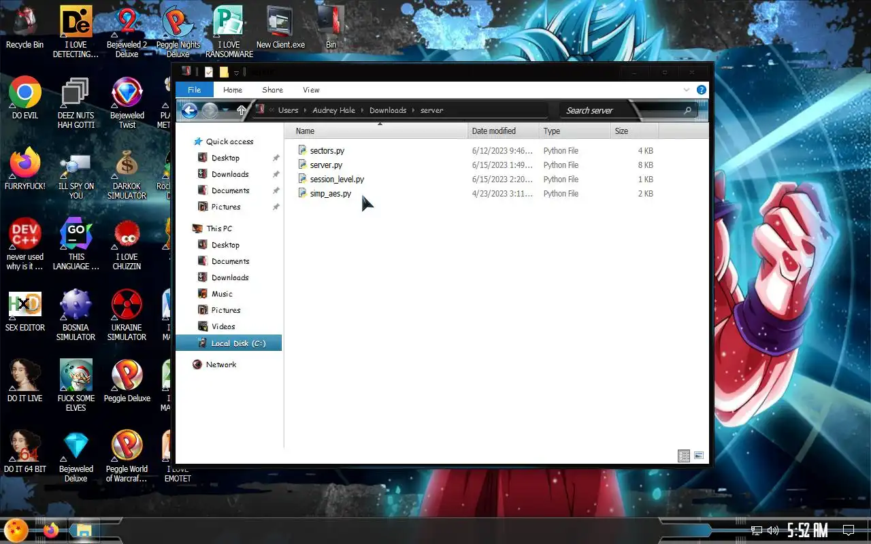The image size is (871, 544).
Task: Expand the ribbon with the chevron
Action: pos(686,90)
